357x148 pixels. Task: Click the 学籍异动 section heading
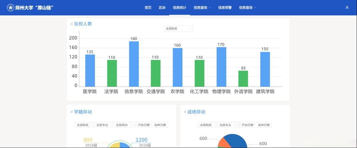(83, 112)
